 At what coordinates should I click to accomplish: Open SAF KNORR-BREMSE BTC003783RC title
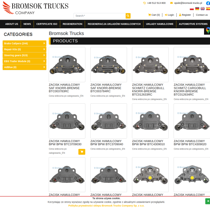point(64,88)
